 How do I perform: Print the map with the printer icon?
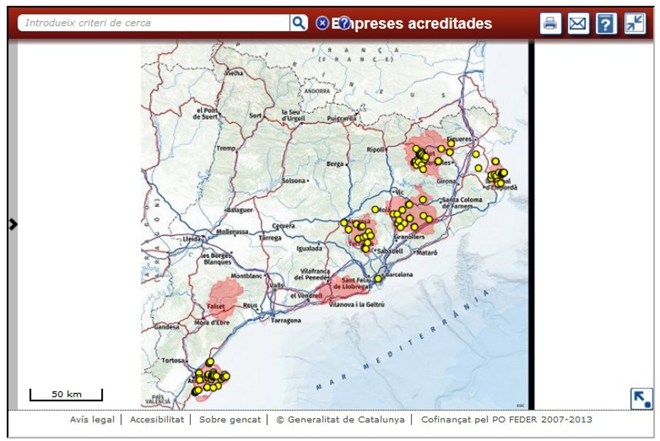(551, 24)
